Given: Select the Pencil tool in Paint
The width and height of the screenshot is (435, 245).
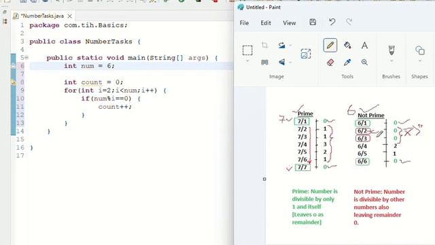Looking at the screenshot, I should click(330, 46).
